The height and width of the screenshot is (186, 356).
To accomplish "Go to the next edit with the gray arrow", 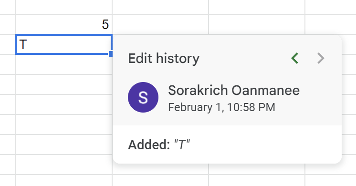I will 321,58.
